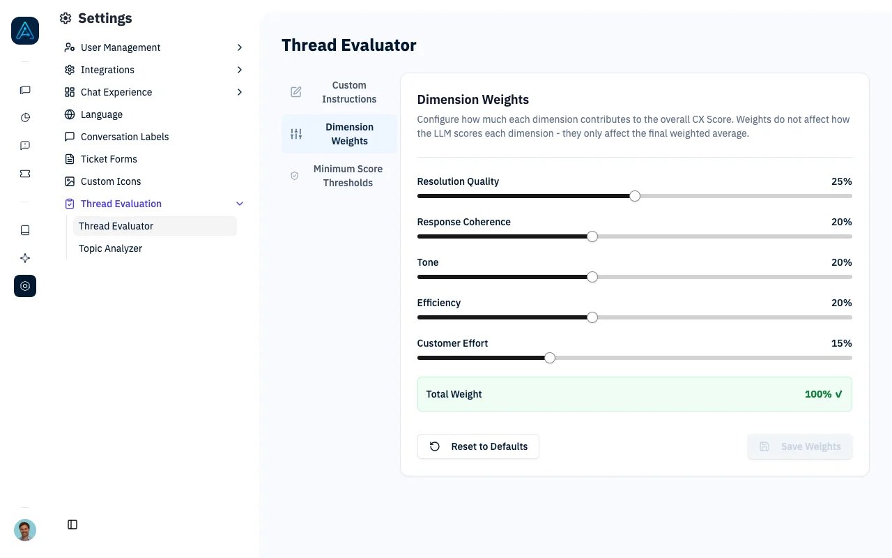Screen dimensions: 892x558
Task: Click the Thread Evaluator page heading
Action: click(x=349, y=45)
